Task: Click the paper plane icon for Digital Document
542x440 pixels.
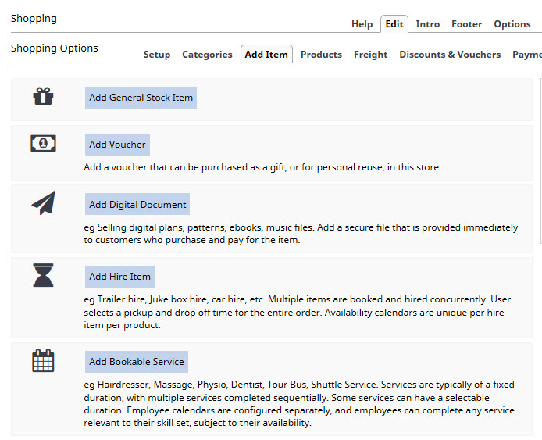Action: (43, 203)
